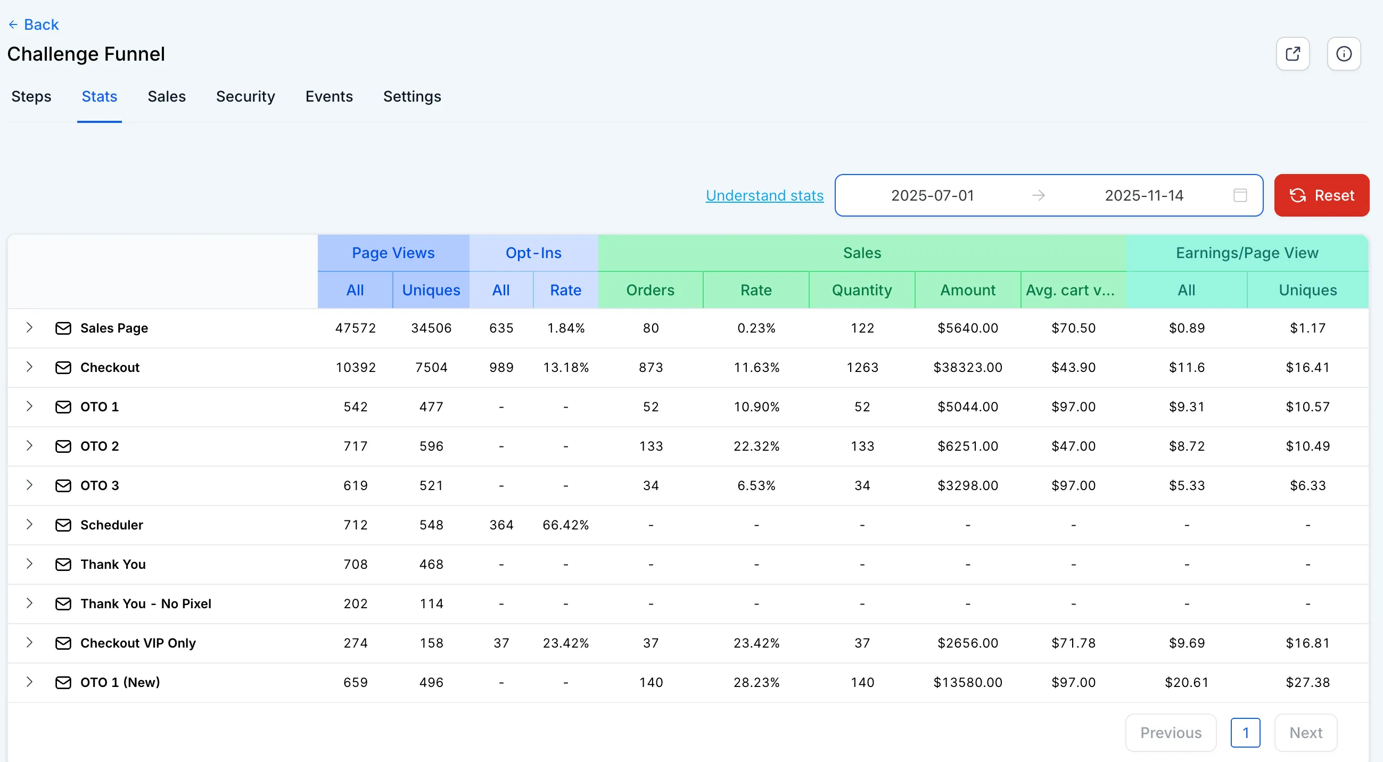Expand the Thank You - No Pixel row
The width and height of the screenshot is (1383, 762).
tap(29, 603)
